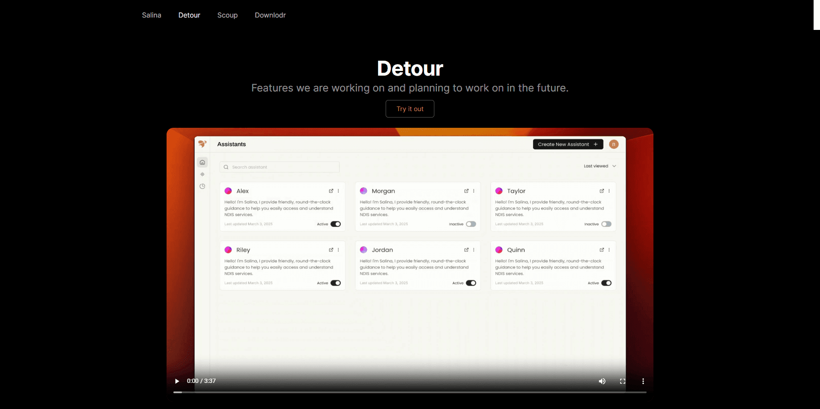Open Alex's assistant in a new window
Screen dimensions: 820x409
point(331,191)
